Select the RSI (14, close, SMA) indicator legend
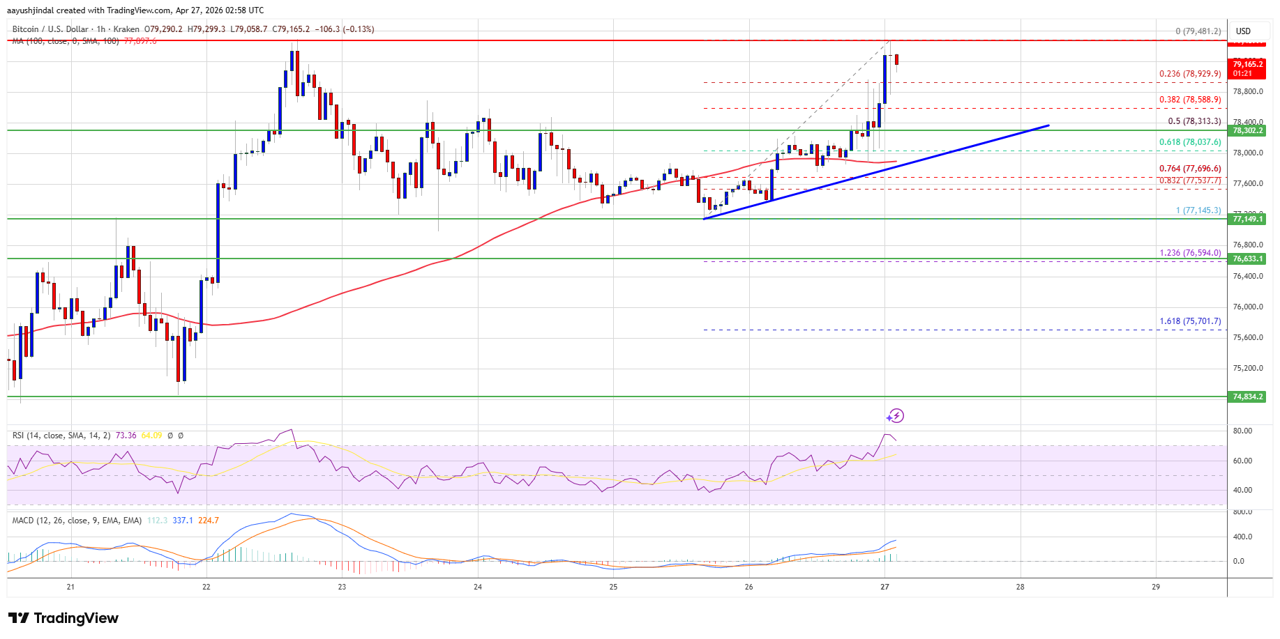Viewport: 1280px width, 639px height. [x=61, y=436]
